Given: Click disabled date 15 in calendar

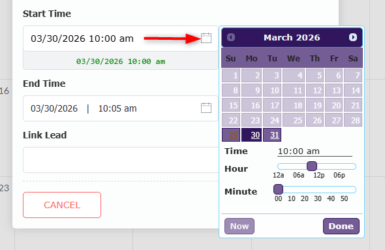Looking at the screenshot, I should [231, 105].
